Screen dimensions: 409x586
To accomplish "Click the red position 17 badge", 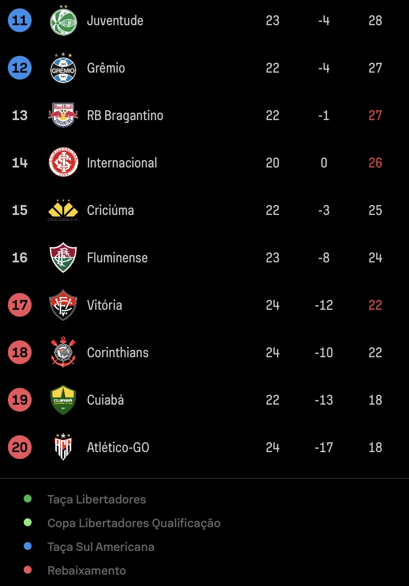I will pos(20,305).
